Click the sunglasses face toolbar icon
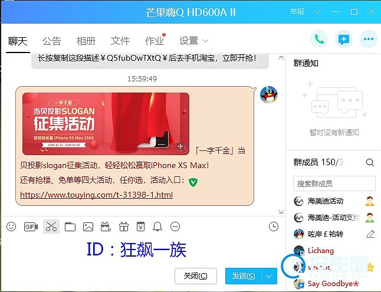 click(x=106, y=227)
